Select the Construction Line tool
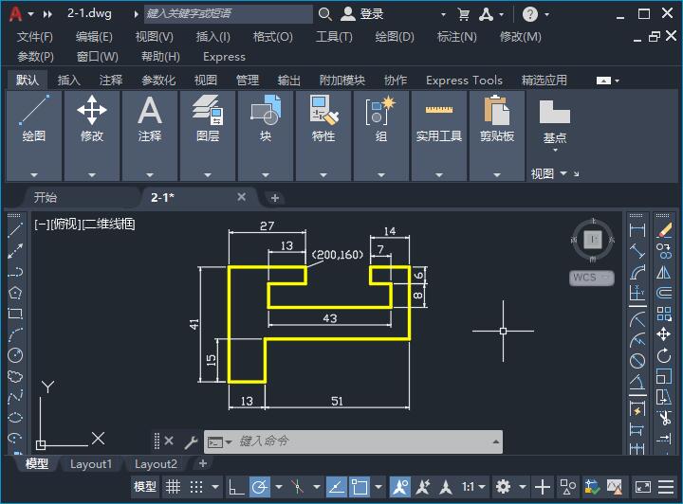 pos(15,251)
